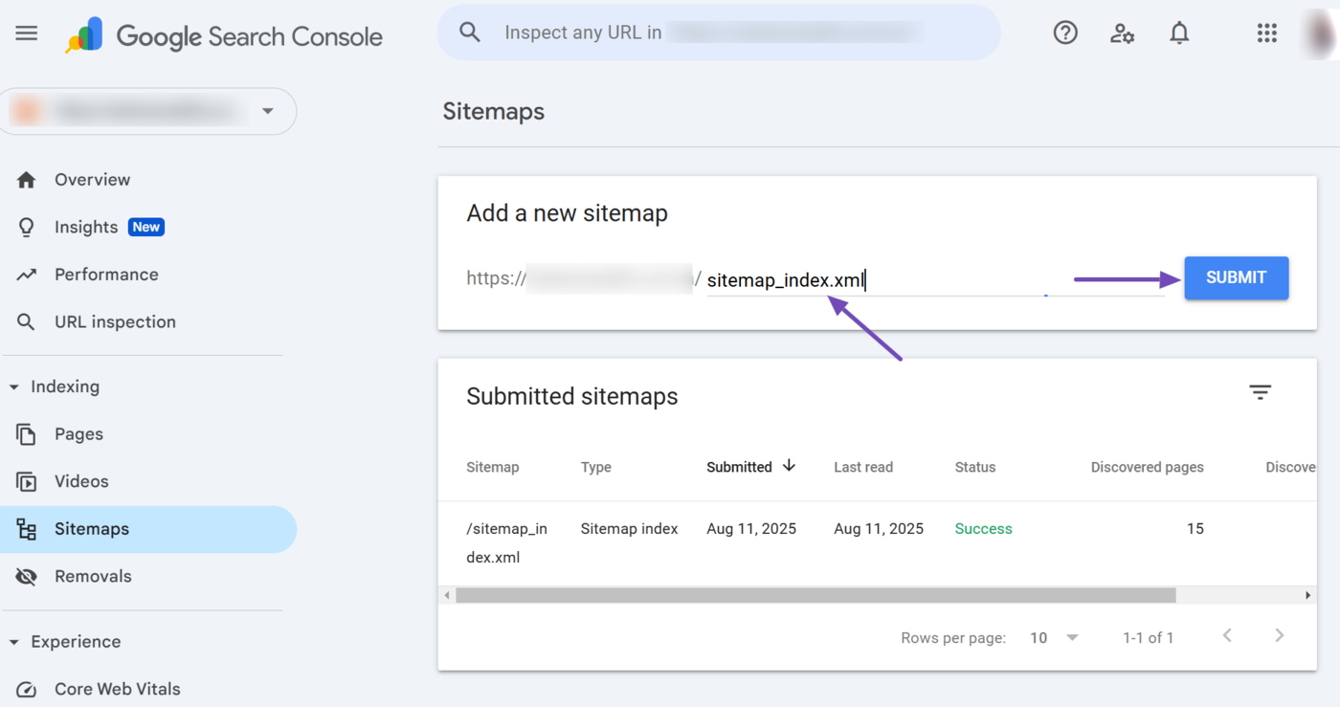Click the SUBMIT button
Image resolution: width=1340 pixels, height=707 pixels.
point(1236,277)
